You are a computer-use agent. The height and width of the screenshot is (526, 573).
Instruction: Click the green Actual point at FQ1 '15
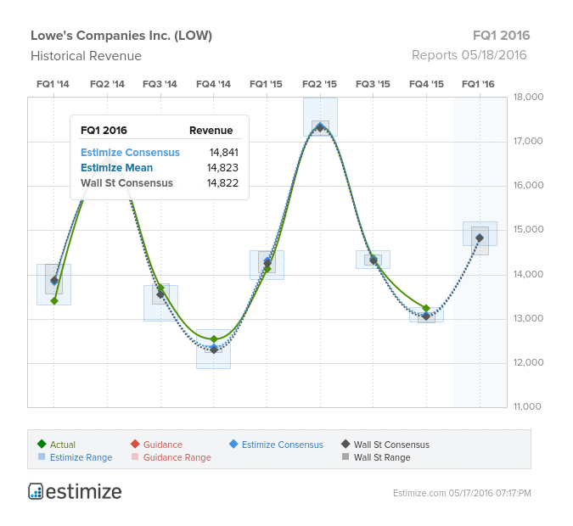click(x=267, y=269)
